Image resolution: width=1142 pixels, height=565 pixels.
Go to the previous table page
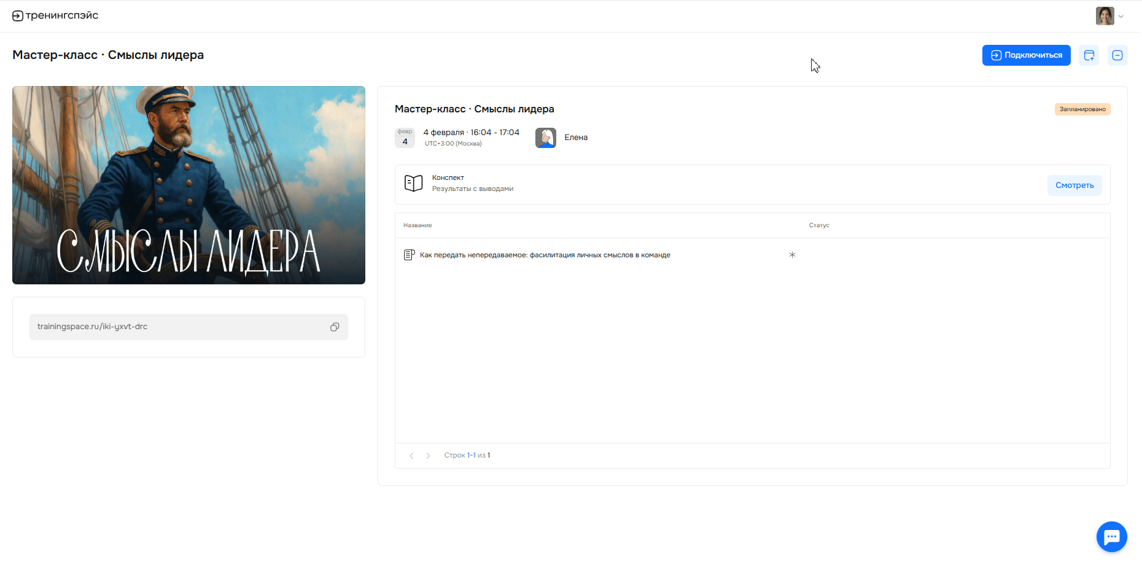411,456
